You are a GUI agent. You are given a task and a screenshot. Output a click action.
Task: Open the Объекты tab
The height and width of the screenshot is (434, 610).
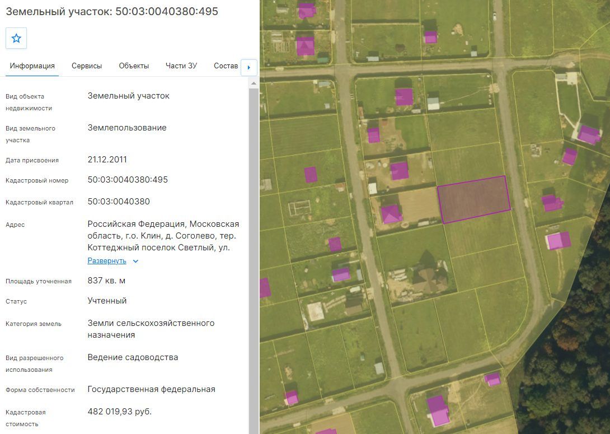pyautogui.click(x=134, y=66)
